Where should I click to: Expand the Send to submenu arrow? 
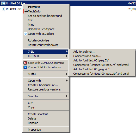tap(67, 96)
